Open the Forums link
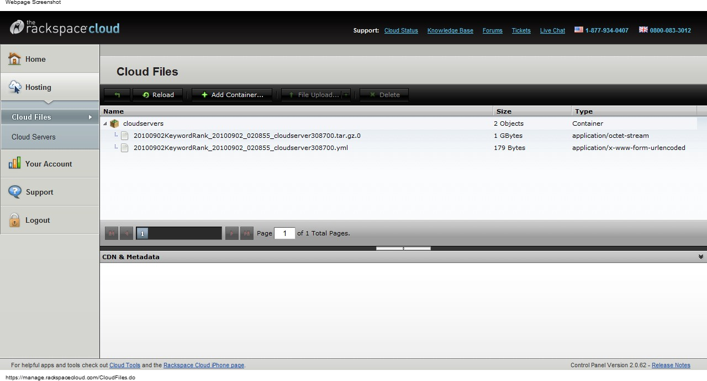Image resolution: width=707 pixels, height=381 pixels. (493, 30)
